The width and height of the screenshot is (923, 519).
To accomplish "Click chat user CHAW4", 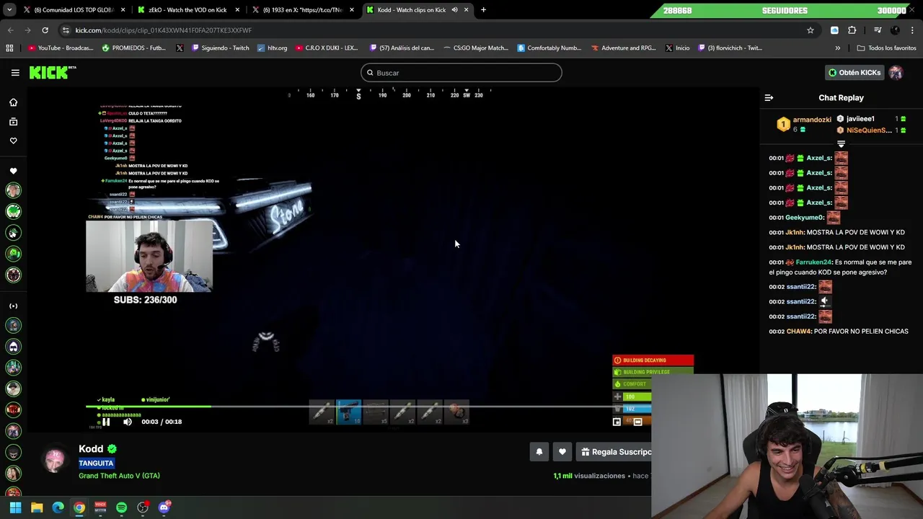I will pos(799,332).
